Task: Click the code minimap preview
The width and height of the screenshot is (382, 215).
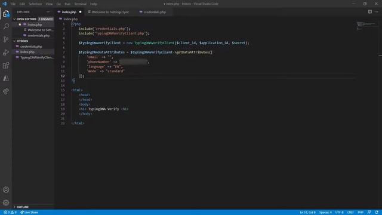Action: (365, 26)
